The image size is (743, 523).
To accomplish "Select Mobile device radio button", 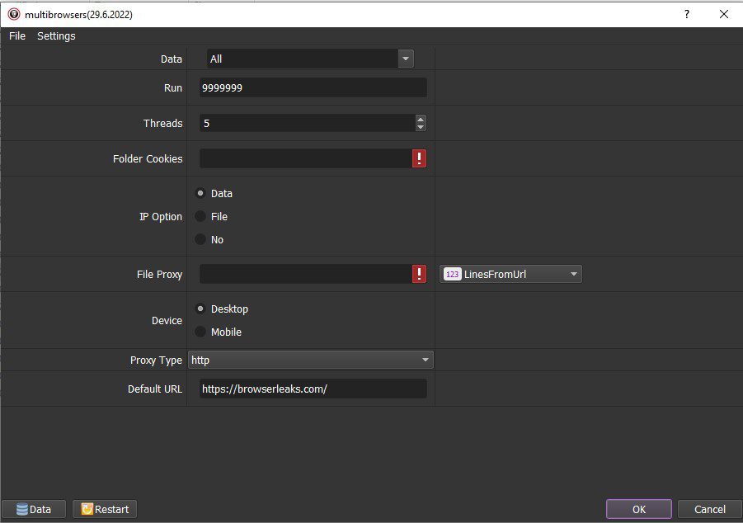I will point(200,332).
